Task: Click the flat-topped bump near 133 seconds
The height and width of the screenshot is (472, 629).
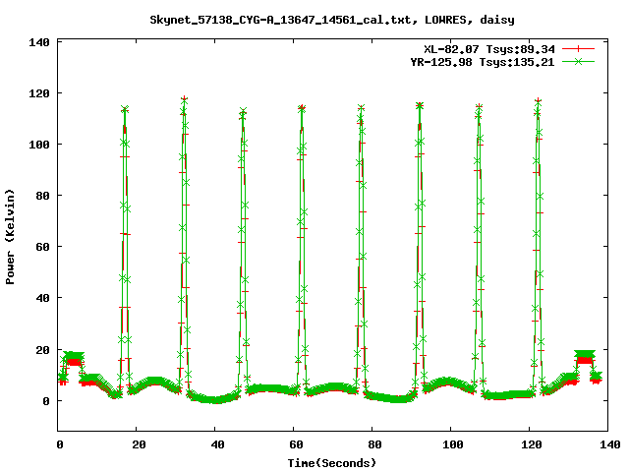Action: click(585, 356)
